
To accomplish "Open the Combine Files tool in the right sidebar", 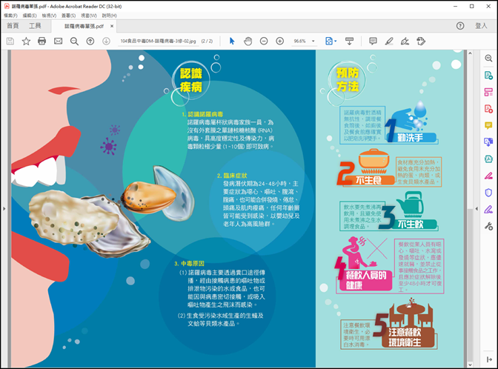I will pos(488,142).
